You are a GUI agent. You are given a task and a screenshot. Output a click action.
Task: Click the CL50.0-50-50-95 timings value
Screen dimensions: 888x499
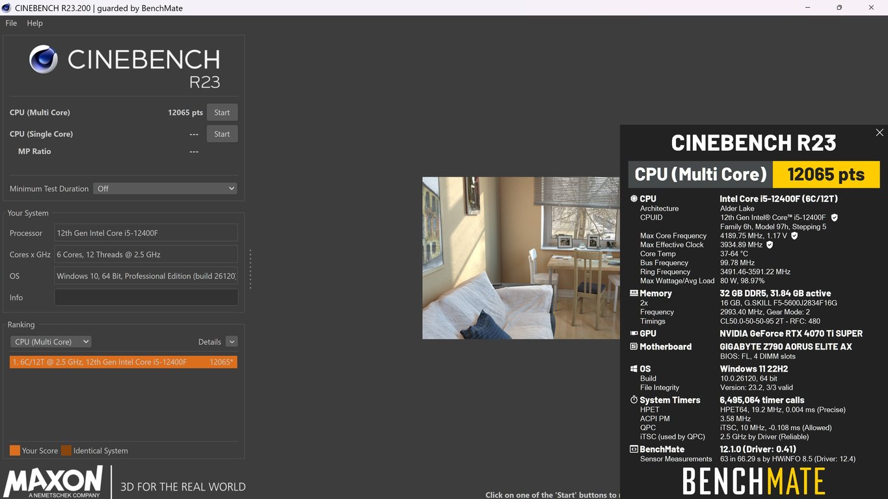(770, 321)
